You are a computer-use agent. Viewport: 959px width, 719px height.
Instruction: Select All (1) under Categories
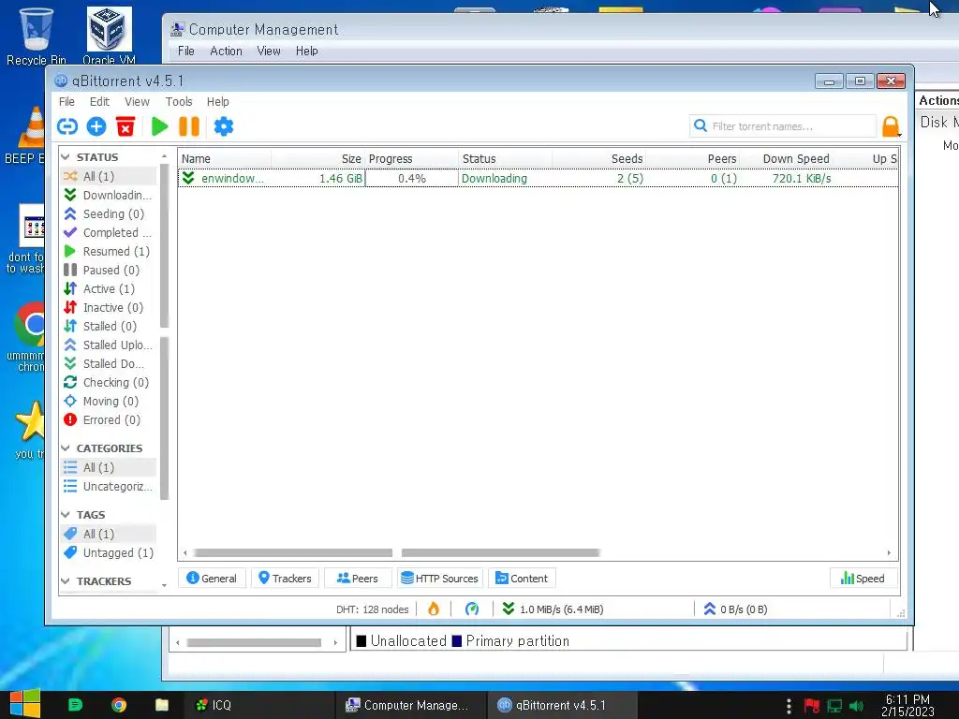click(108, 468)
